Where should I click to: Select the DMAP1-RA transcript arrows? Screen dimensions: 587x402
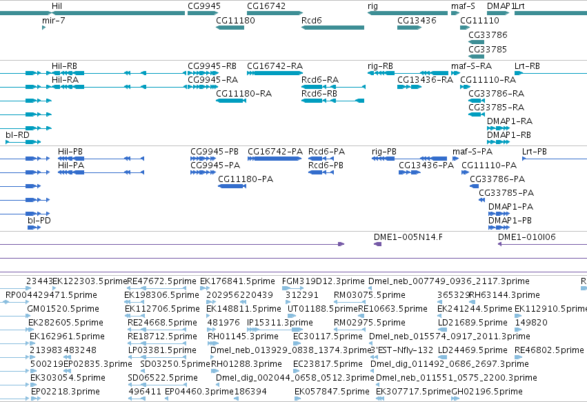pyautogui.click(x=498, y=128)
